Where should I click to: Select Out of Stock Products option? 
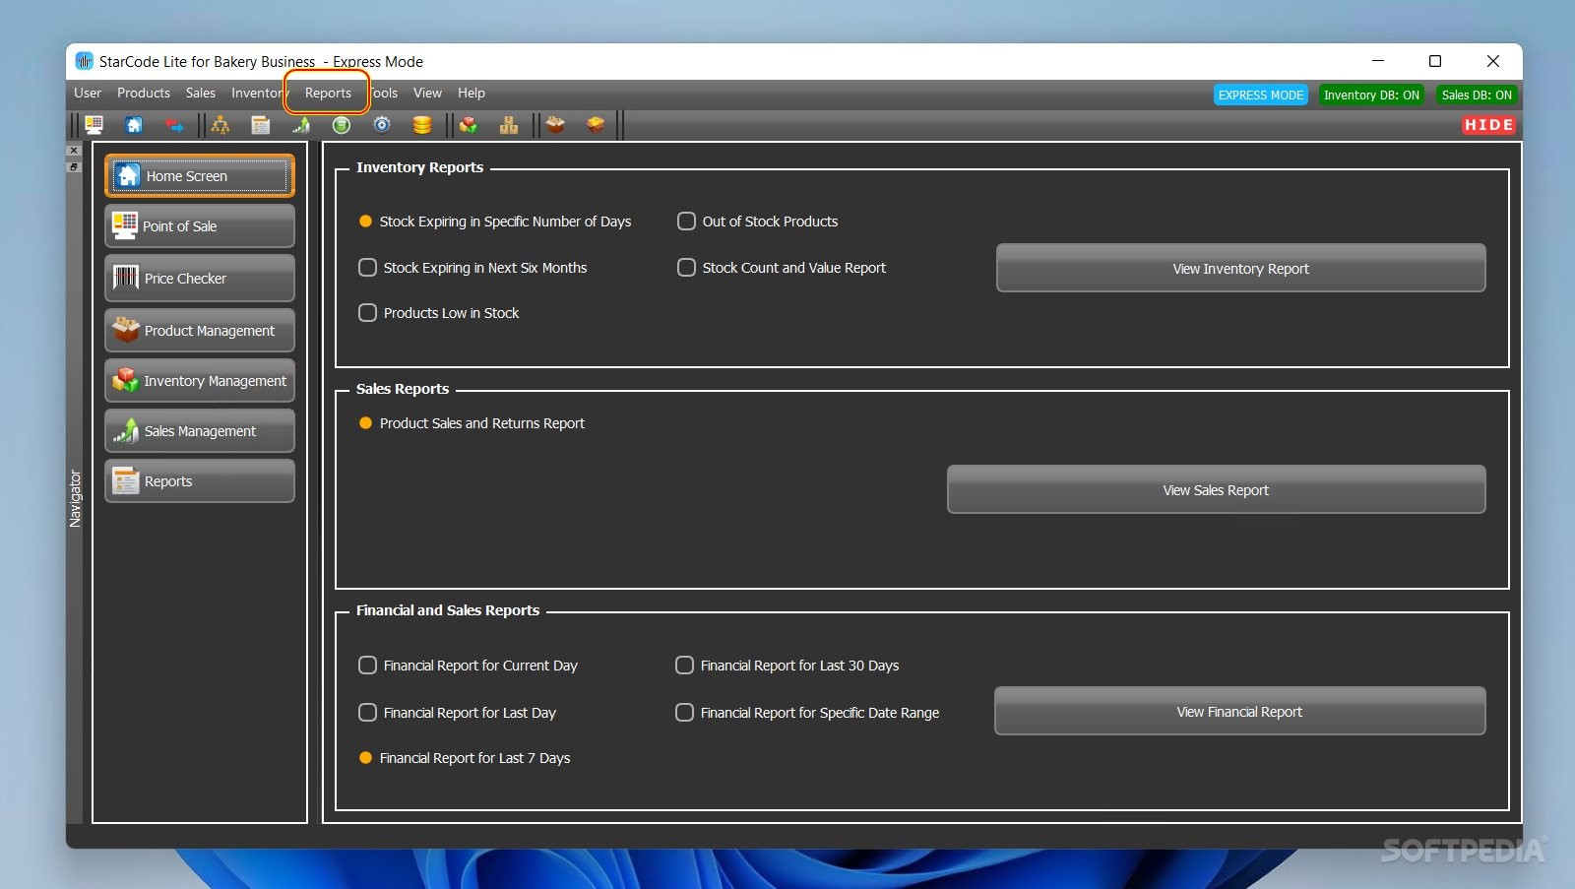[x=758, y=222]
